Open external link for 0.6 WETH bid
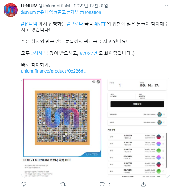 point(163,137)
